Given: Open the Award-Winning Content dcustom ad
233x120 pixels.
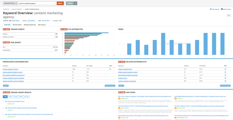Looking at the screenshot, I should (x=143, y=115).
